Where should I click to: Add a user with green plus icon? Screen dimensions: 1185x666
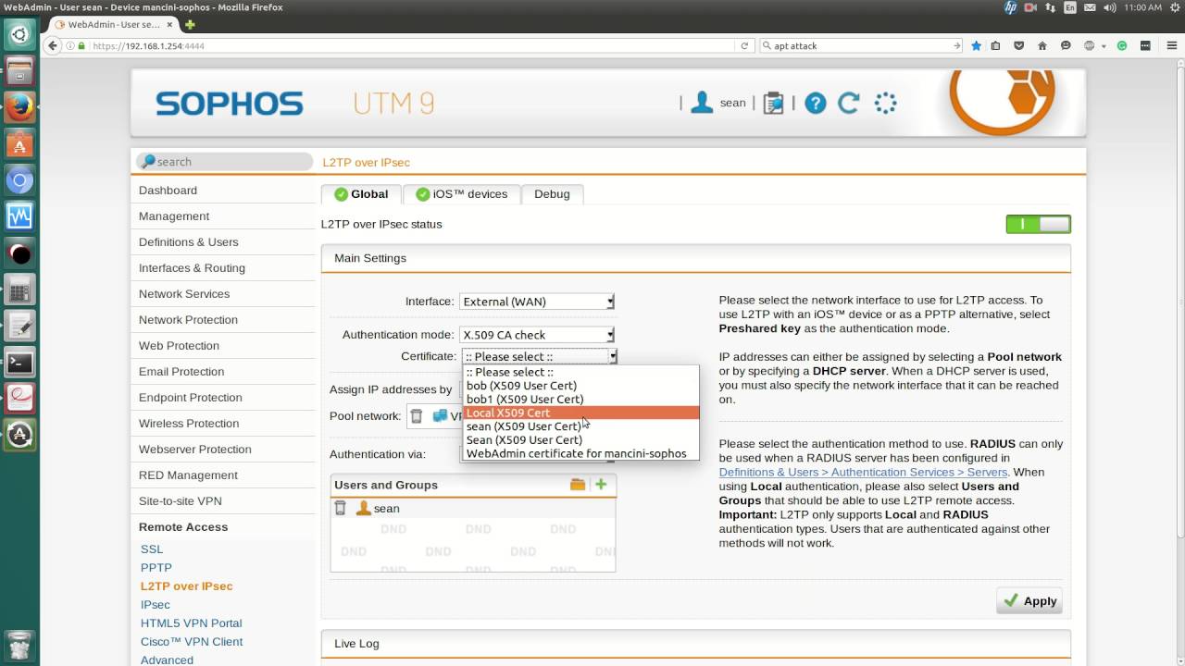601,485
